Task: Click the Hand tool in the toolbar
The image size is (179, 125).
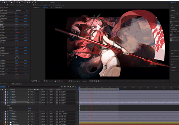Action: 4,3
